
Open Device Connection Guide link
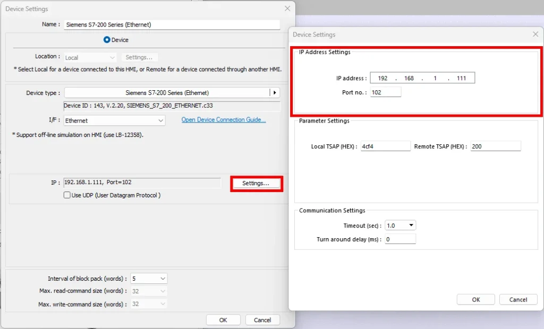click(223, 120)
